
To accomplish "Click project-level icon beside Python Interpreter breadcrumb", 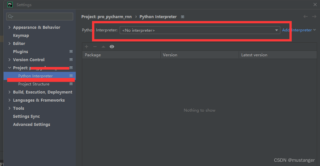I will [x=183, y=17].
